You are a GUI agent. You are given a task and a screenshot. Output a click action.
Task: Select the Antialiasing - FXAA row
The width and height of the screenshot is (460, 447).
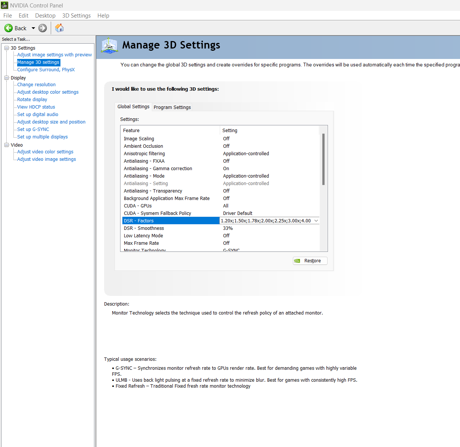[221, 161]
